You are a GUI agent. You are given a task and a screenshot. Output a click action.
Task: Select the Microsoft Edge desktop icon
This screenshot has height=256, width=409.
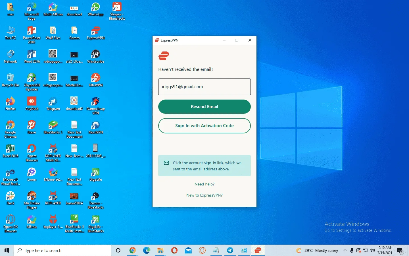pos(32,11)
